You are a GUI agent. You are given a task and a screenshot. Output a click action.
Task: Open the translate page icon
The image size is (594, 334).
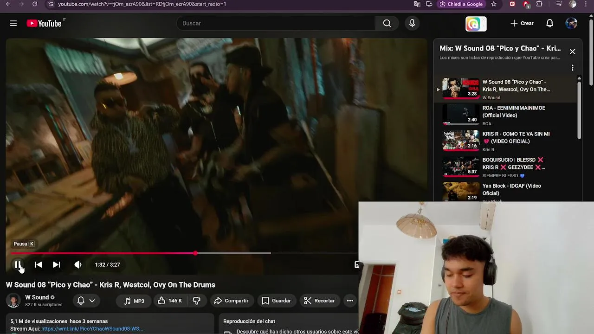coord(417,4)
